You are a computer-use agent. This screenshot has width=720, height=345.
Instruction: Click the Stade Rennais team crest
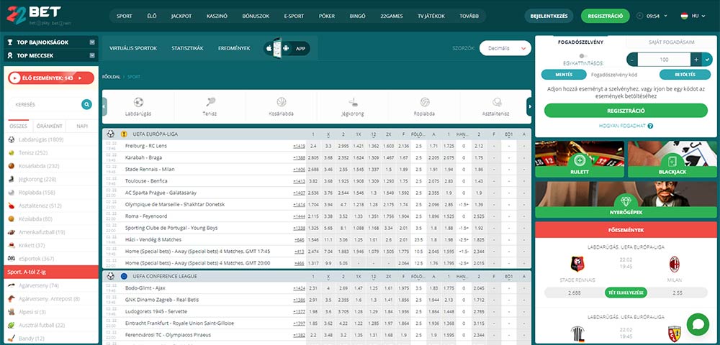577,264
